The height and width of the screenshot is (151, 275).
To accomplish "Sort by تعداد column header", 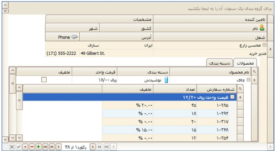I will pos(175,89).
